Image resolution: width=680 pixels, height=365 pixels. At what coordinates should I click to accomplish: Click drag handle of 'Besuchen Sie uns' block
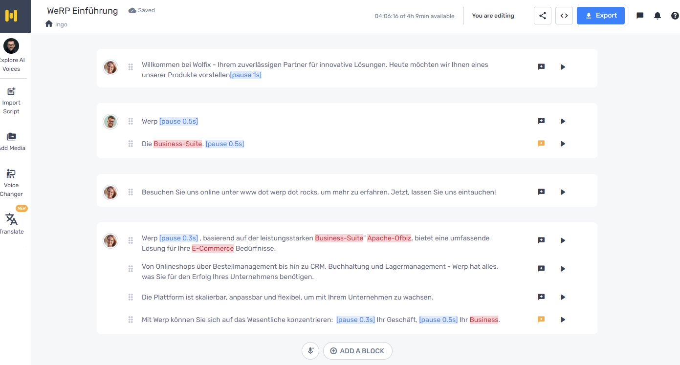tap(131, 192)
